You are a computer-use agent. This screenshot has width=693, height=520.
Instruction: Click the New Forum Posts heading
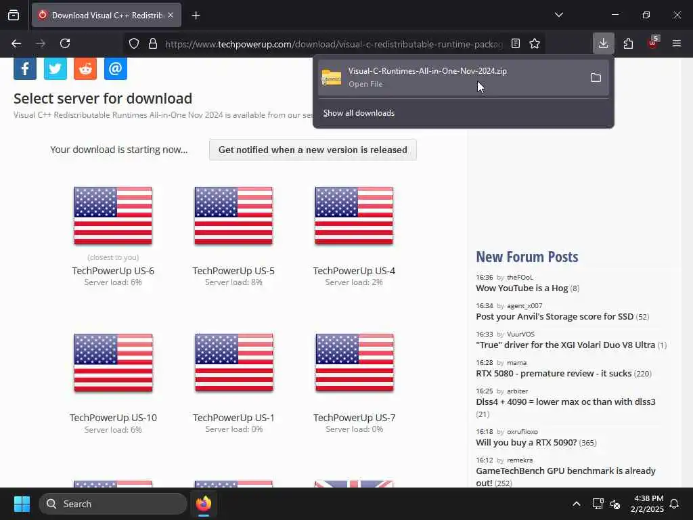point(527,257)
